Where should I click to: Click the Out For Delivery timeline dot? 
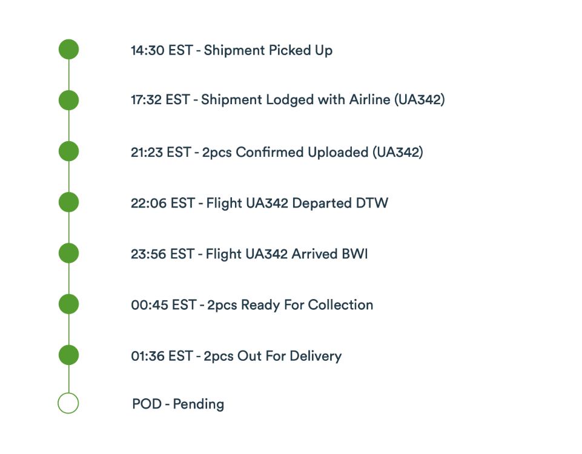click(x=68, y=355)
